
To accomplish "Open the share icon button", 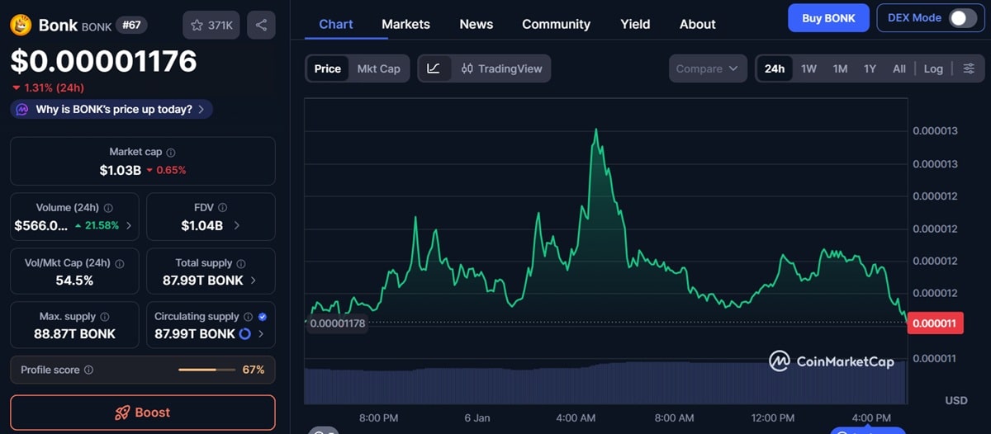I will 261,26.
